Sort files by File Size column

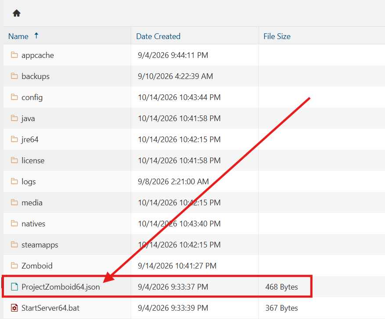pyautogui.click(x=277, y=36)
